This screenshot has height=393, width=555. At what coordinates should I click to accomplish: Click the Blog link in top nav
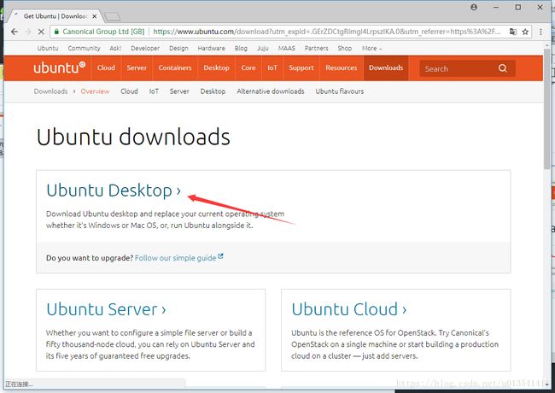tap(241, 48)
